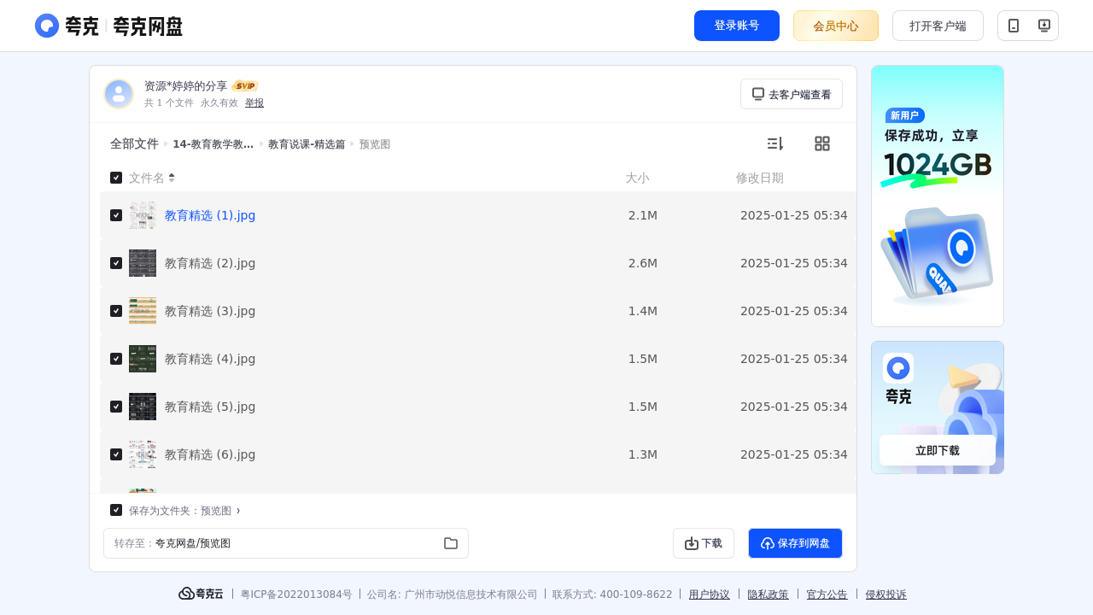Uncheck 教育精选 (6).jpg checkbox

[116, 454]
